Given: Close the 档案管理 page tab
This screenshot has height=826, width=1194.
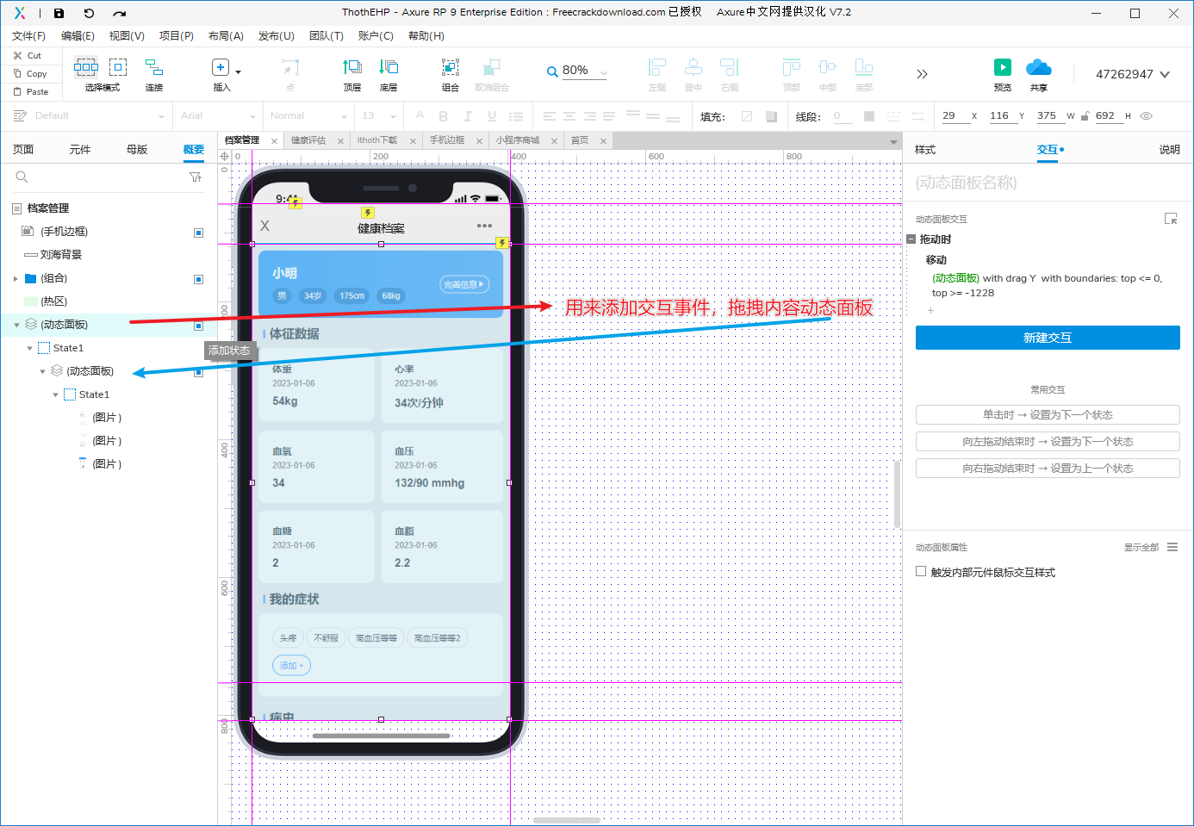Looking at the screenshot, I should 274,141.
